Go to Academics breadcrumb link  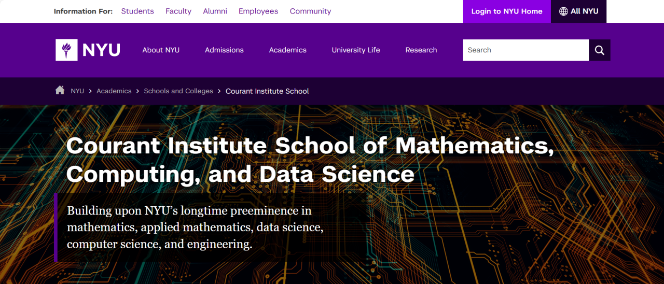coord(114,91)
